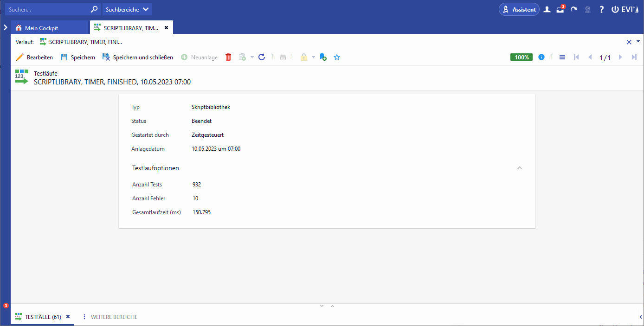Click the bookmark-plus icon before the star
644x326 pixels.
[323, 57]
